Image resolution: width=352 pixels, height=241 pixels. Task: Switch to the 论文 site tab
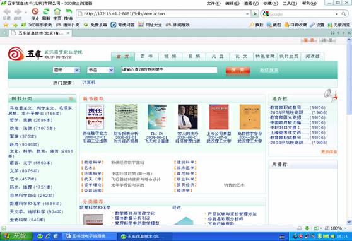(x=242, y=56)
